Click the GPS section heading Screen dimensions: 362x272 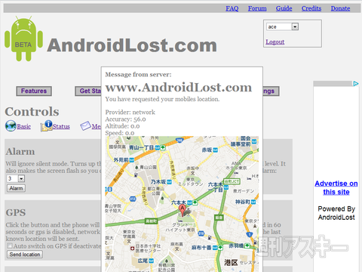16,213
